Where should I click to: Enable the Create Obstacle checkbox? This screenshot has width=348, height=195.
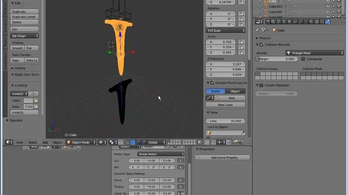pos(262,85)
